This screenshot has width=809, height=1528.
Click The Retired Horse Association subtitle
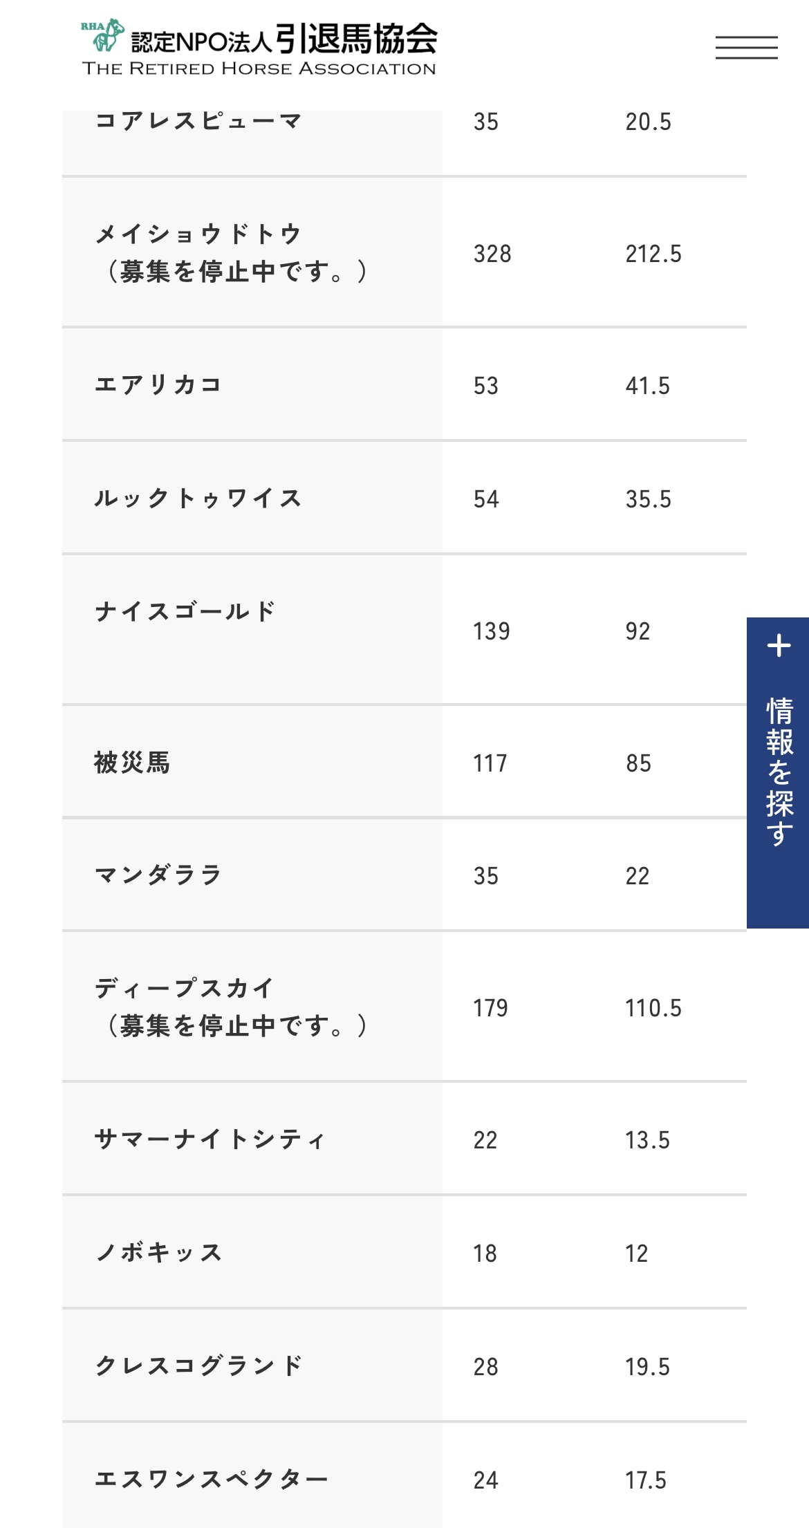click(259, 68)
